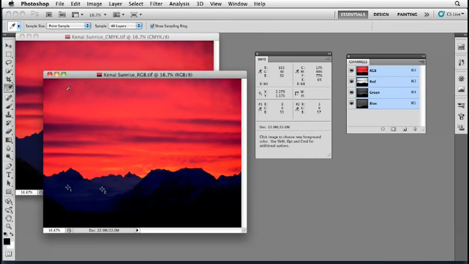
Task: Open the Screen Mode dropdown
Action: tap(136, 15)
